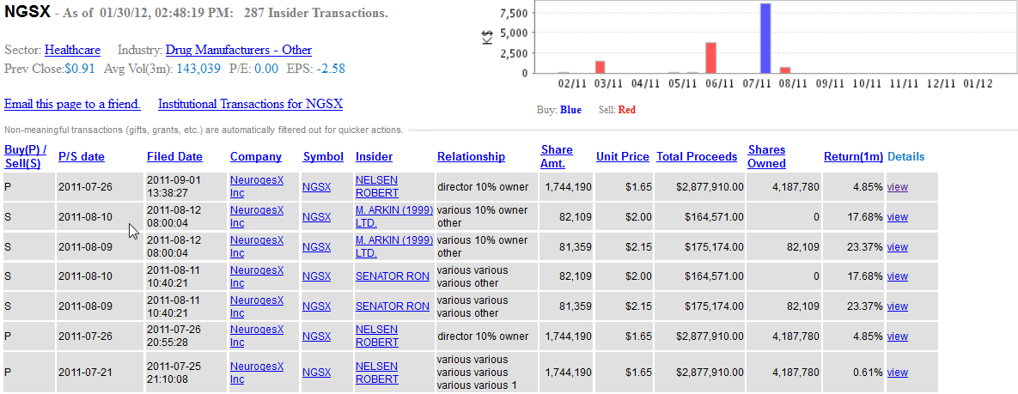View details of SENATOR RON 2011-08-10 sale
This screenshot has width=1018, height=394.
click(x=897, y=276)
